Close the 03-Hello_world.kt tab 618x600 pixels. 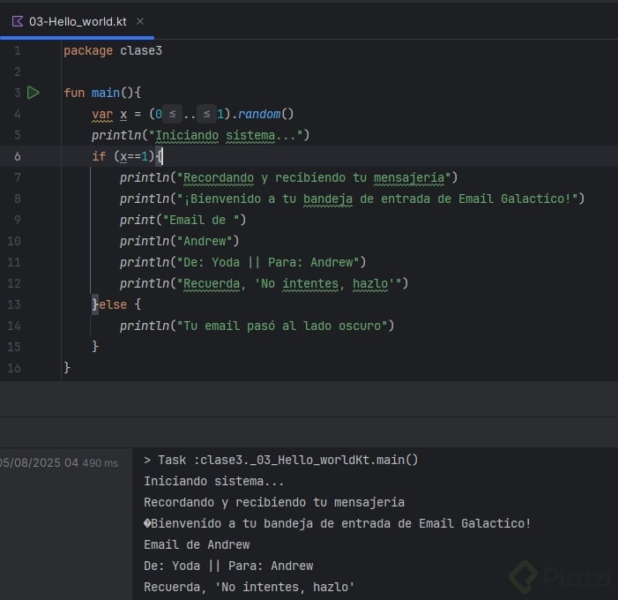[x=140, y=21]
